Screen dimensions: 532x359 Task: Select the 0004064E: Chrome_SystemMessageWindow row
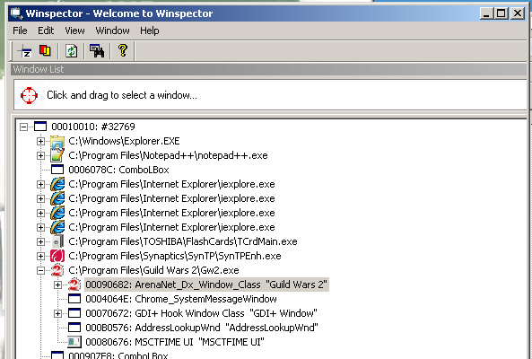pos(181,299)
